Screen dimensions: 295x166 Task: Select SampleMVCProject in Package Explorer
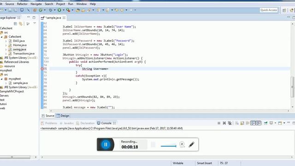[x=12, y=91]
